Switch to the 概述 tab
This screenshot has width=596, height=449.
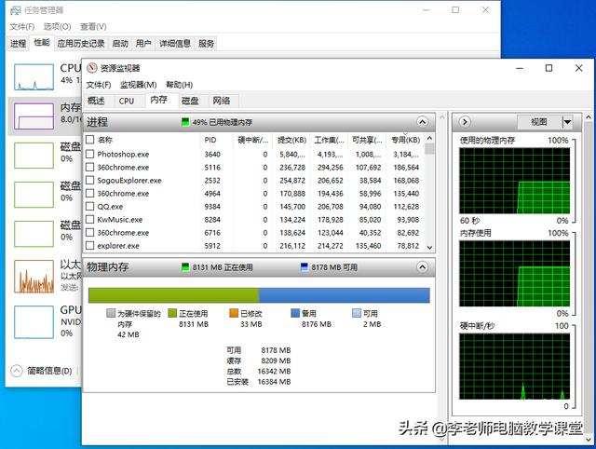point(96,101)
